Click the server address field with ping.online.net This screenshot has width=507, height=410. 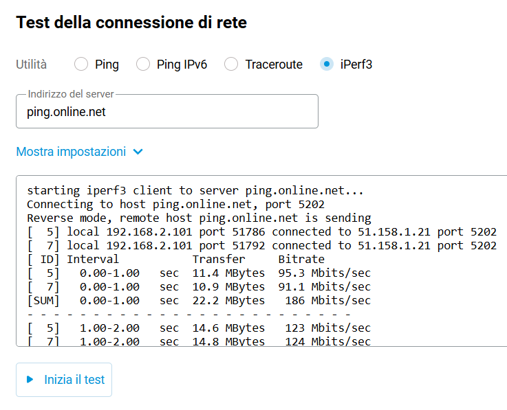[x=167, y=111]
